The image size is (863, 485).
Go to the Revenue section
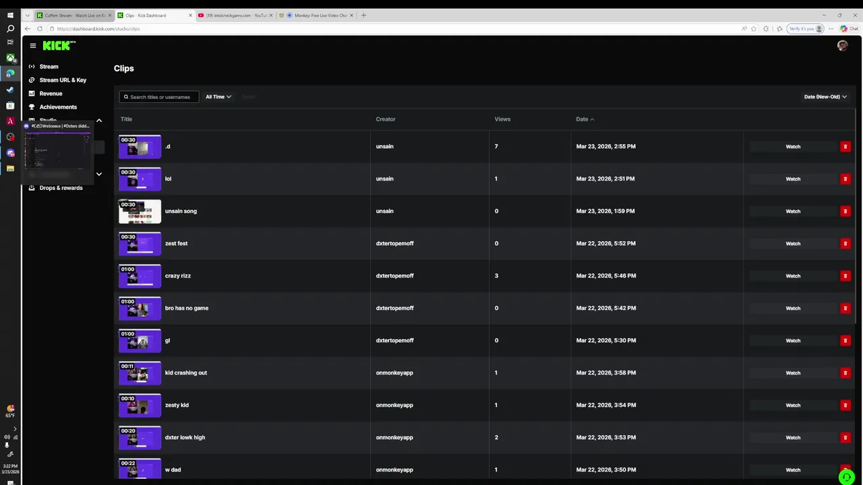coord(51,94)
